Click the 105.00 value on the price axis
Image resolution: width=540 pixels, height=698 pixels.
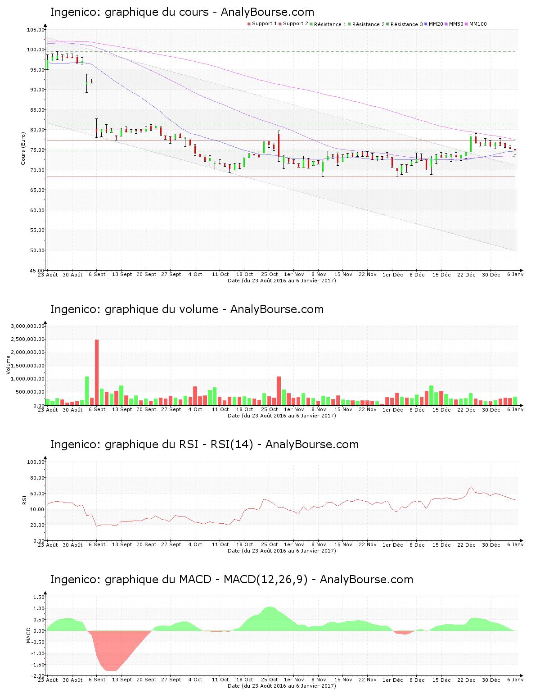pos(36,30)
